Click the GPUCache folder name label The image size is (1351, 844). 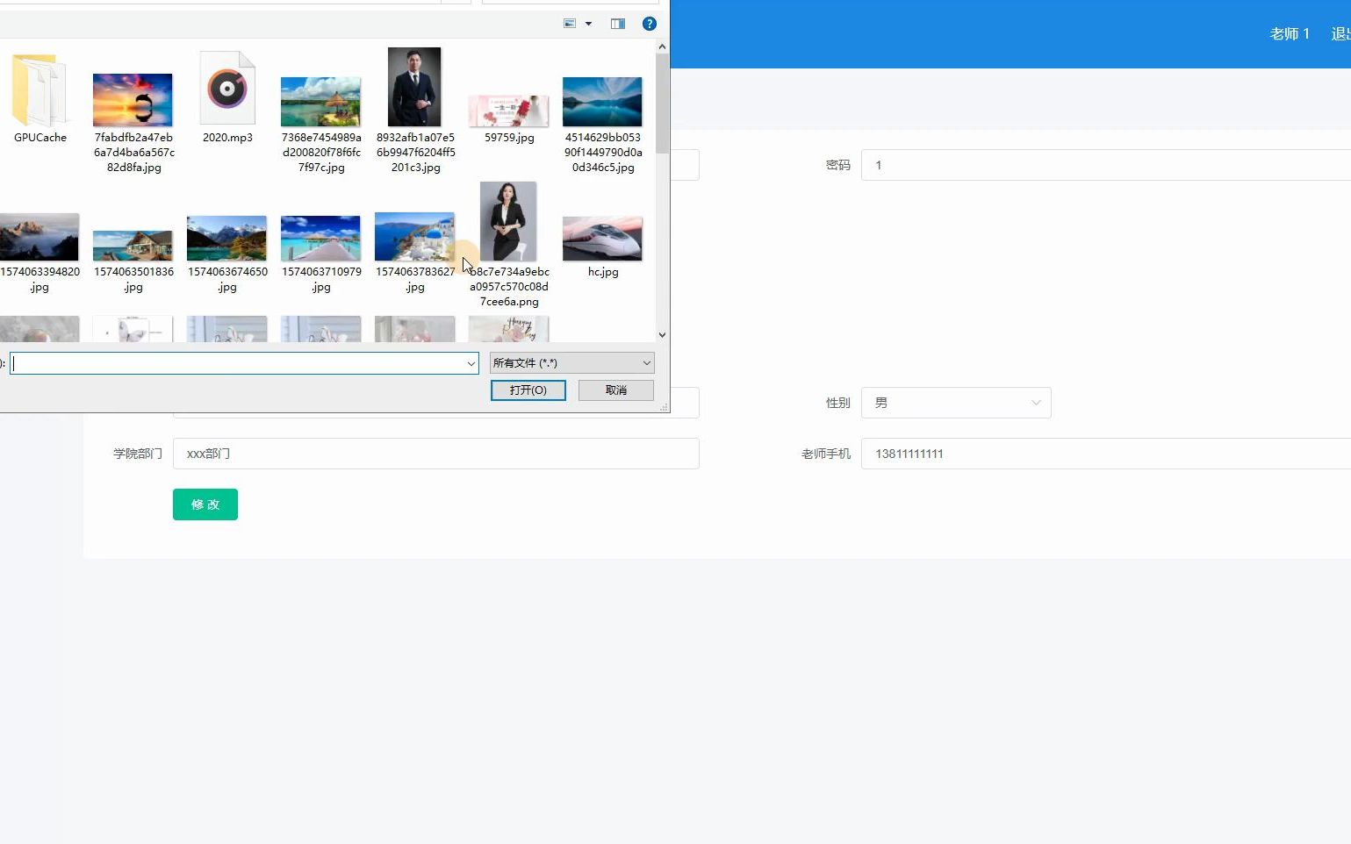40,138
